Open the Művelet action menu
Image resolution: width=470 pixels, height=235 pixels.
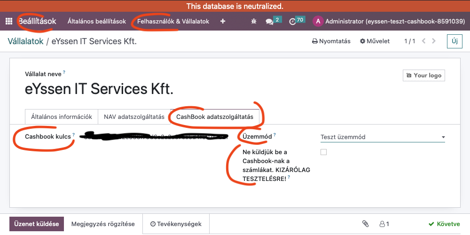coord(375,41)
